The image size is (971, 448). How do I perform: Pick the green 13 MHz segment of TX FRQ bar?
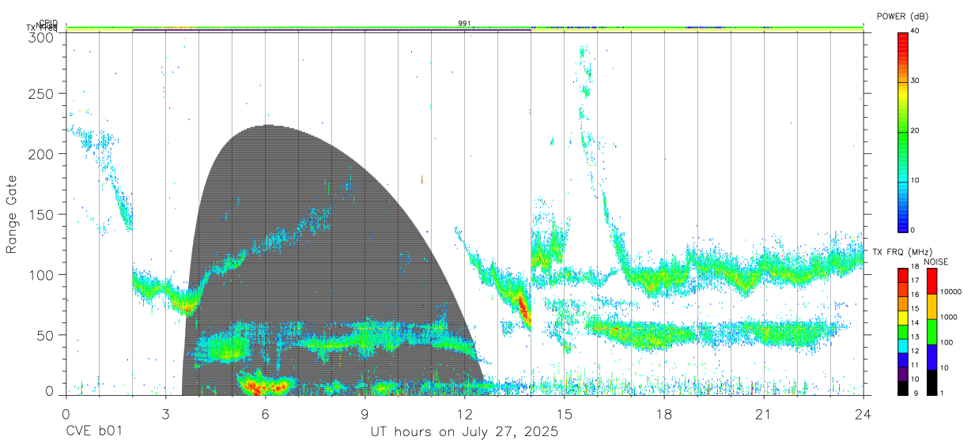point(903,332)
